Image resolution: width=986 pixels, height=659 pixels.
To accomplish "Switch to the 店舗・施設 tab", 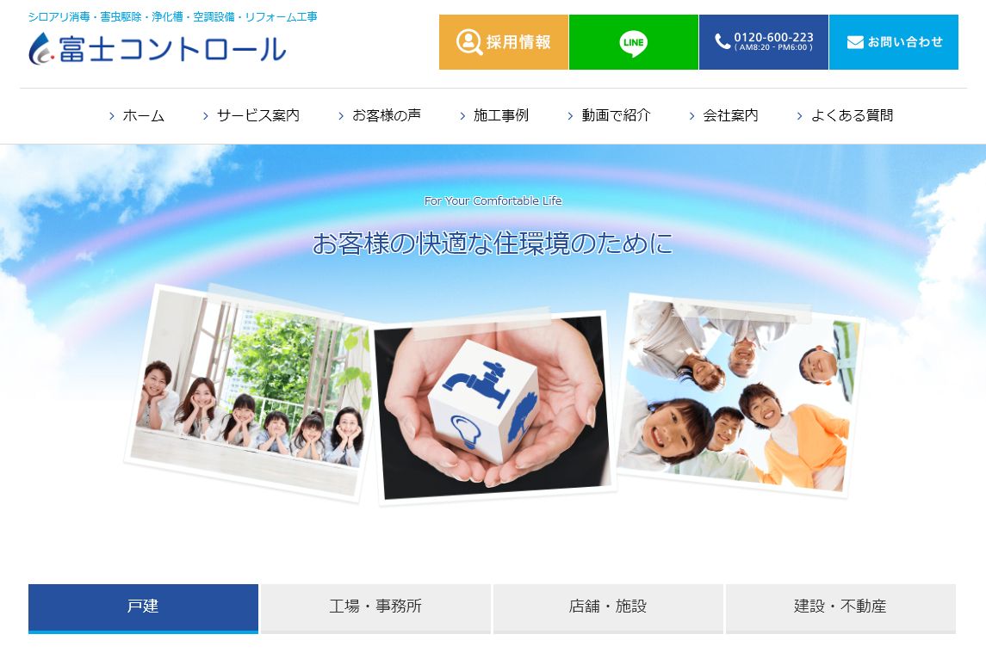I will pyautogui.click(x=608, y=608).
